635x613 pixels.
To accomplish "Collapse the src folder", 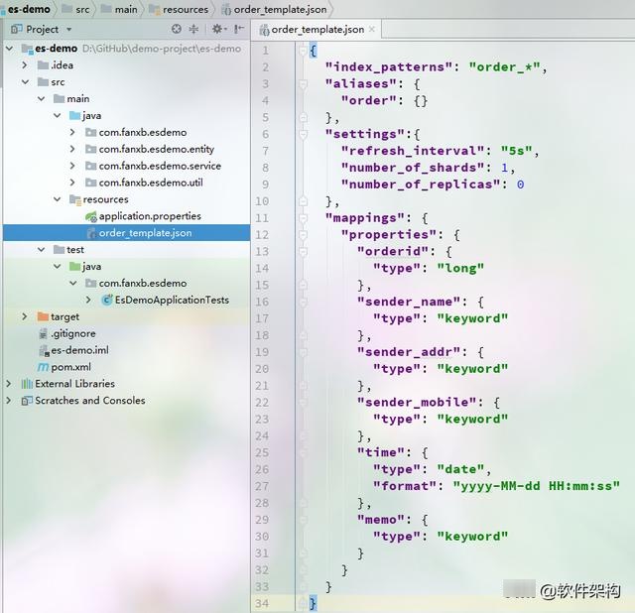I will [x=25, y=82].
